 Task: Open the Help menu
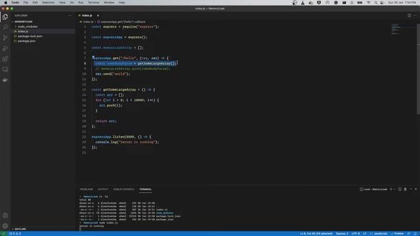point(121,3)
